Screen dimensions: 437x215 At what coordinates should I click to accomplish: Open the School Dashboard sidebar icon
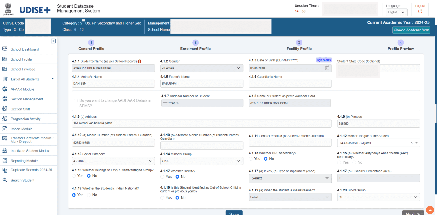pyautogui.click(x=6, y=49)
